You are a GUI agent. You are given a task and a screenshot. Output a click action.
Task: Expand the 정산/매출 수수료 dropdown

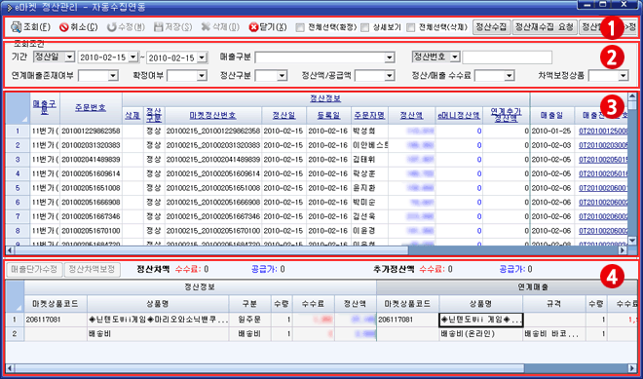tap(510, 75)
